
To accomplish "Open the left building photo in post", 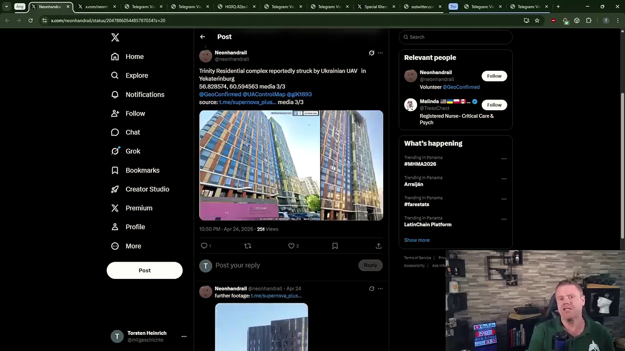I will (x=259, y=165).
